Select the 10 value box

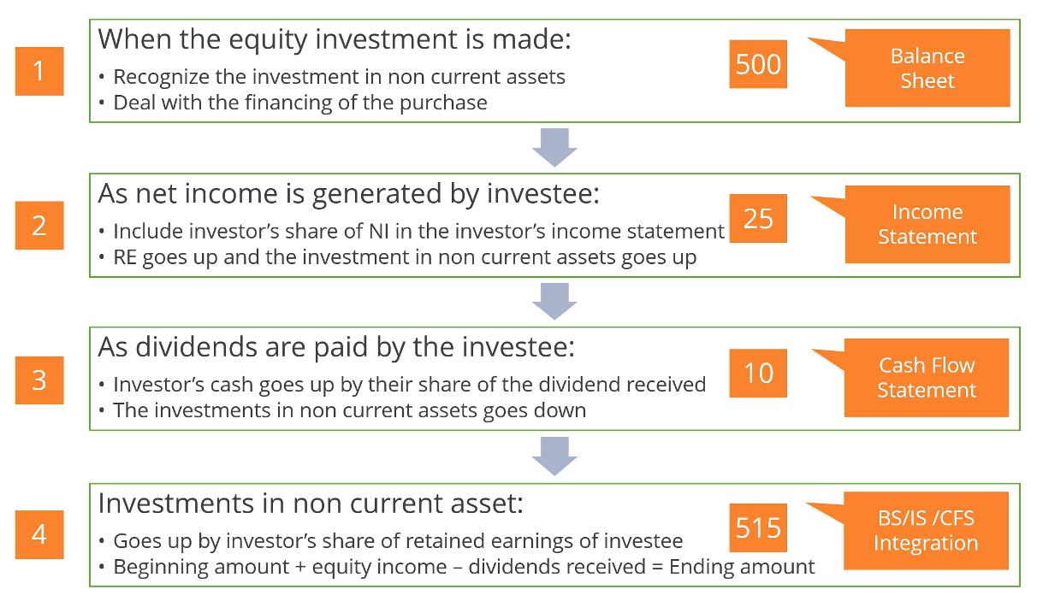point(758,373)
